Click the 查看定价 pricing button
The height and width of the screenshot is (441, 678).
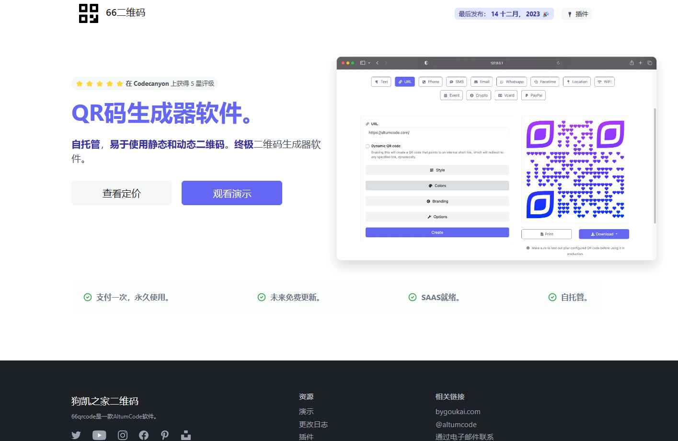(x=122, y=193)
